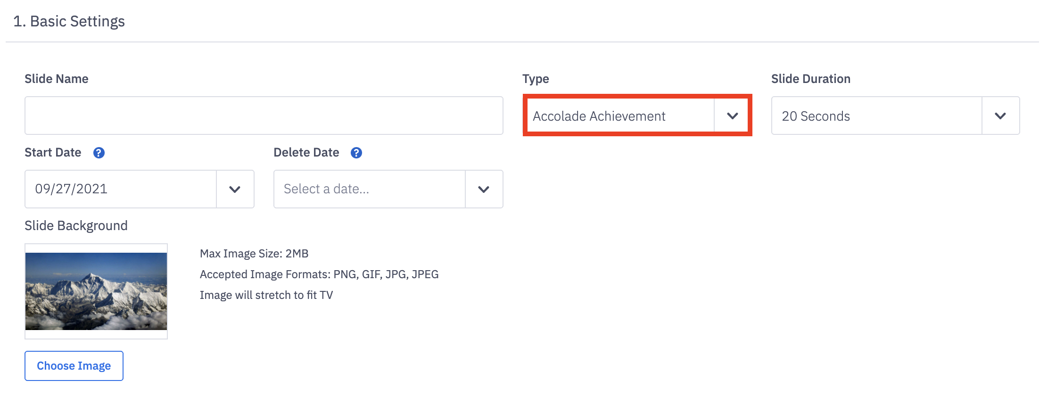Open the Start Date picker chevron
Screen dimensions: 1056x397
235,190
